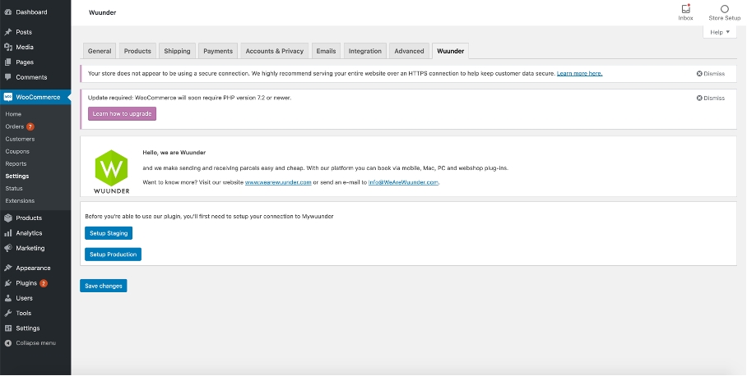
Task: Click the Media icon in sidebar
Action: (x=7, y=47)
